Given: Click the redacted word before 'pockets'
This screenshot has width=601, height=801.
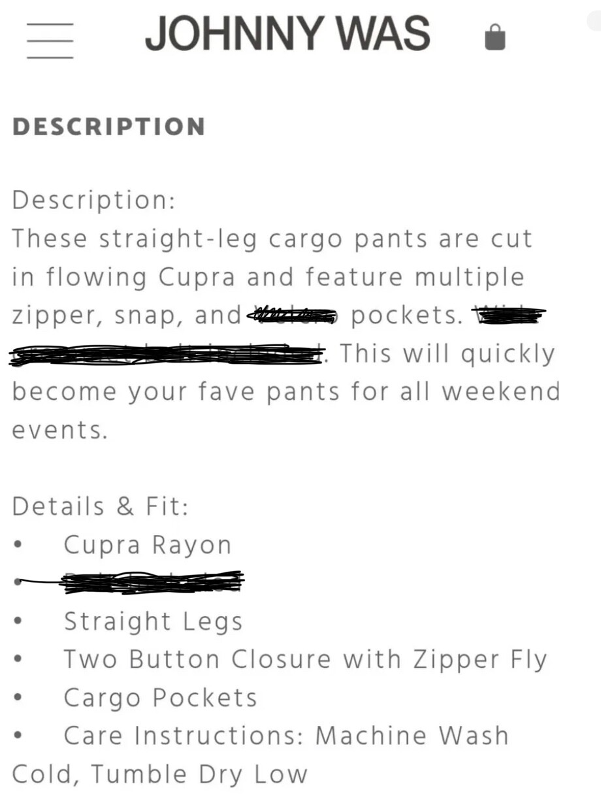Looking at the screenshot, I should tap(292, 316).
